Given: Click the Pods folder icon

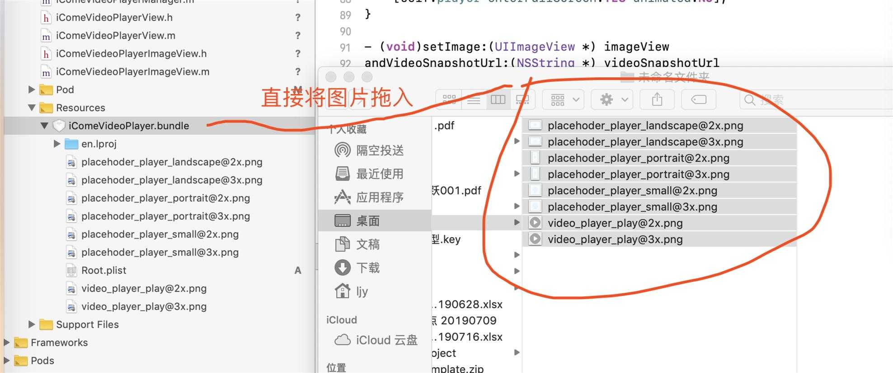Looking at the screenshot, I should [21, 360].
